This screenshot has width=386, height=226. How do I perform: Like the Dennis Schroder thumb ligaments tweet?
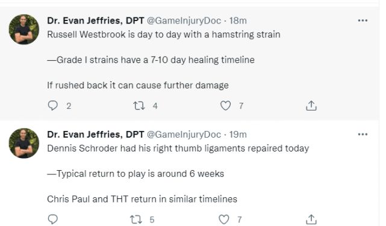click(x=224, y=219)
